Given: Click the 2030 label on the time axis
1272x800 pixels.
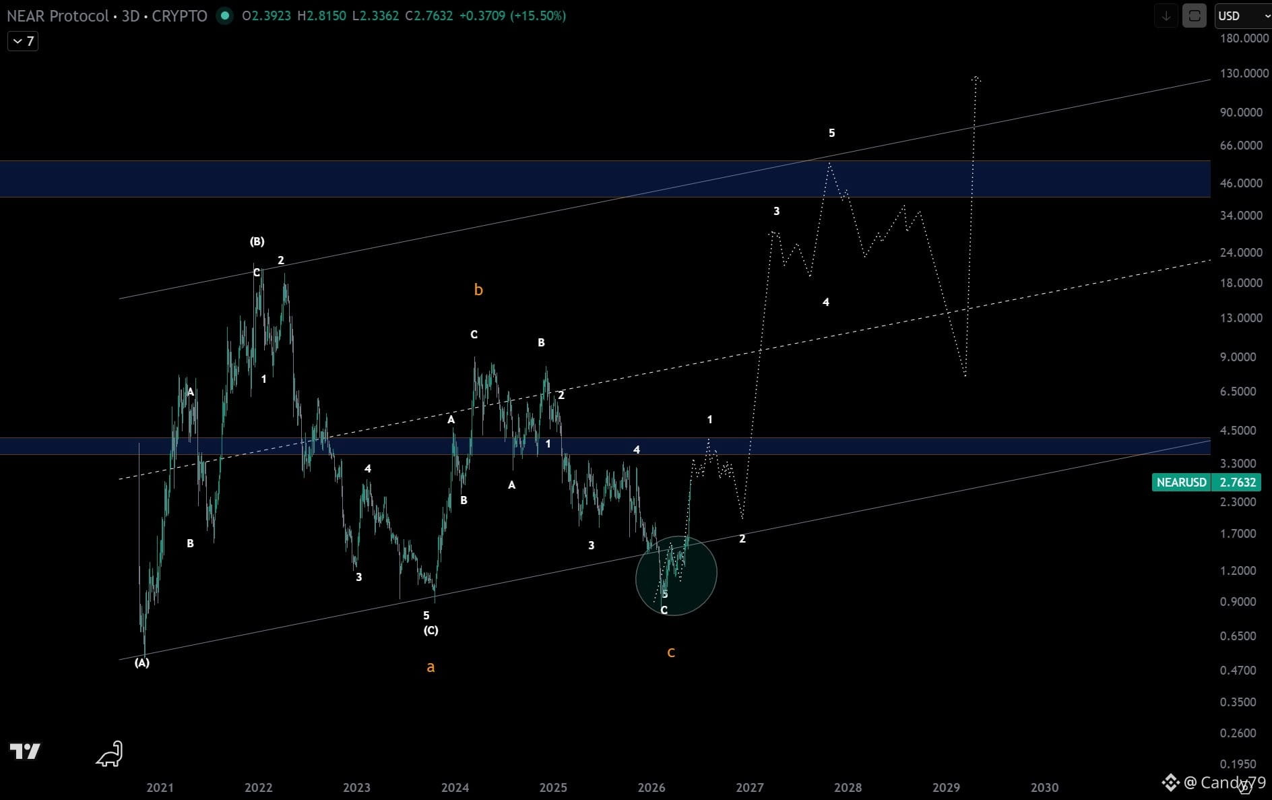Looking at the screenshot, I should (x=1044, y=787).
